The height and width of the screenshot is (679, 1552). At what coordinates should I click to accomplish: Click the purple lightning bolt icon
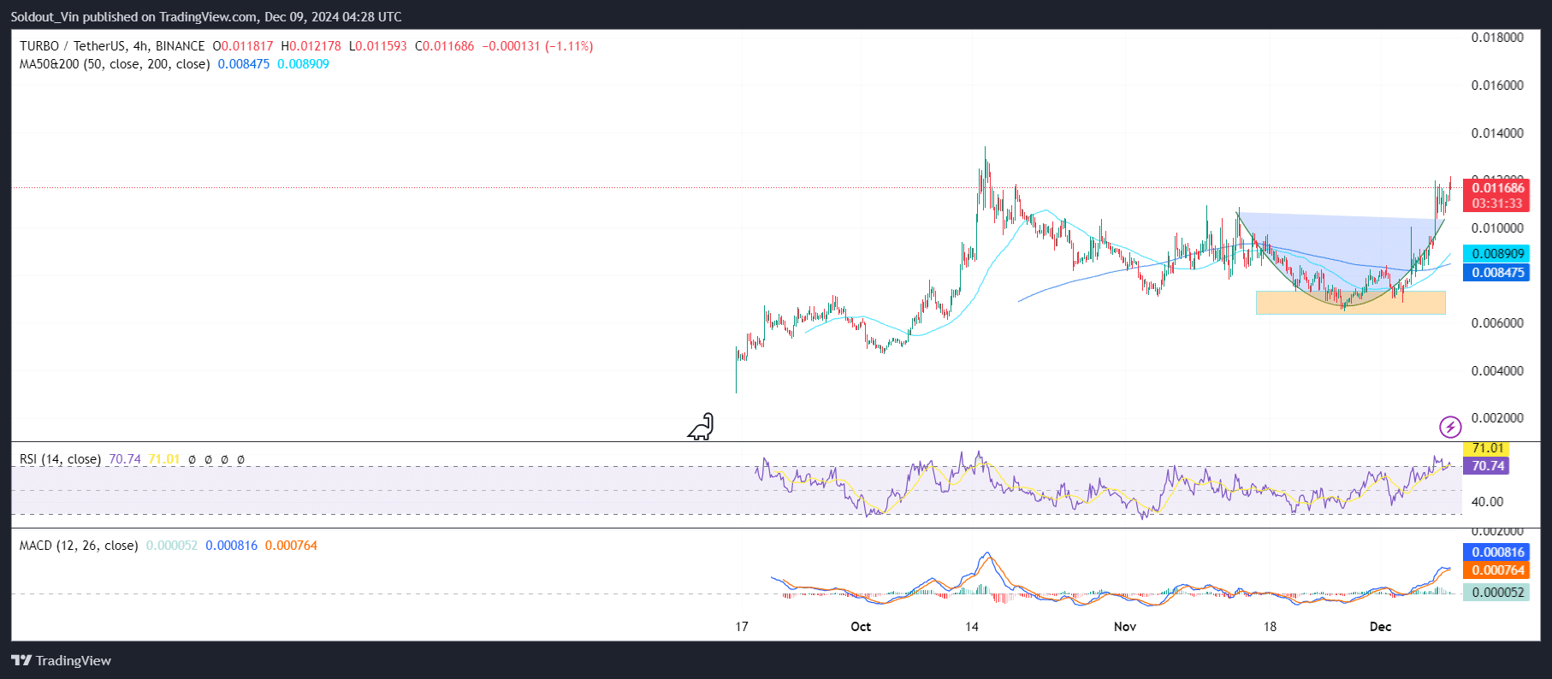click(1450, 427)
